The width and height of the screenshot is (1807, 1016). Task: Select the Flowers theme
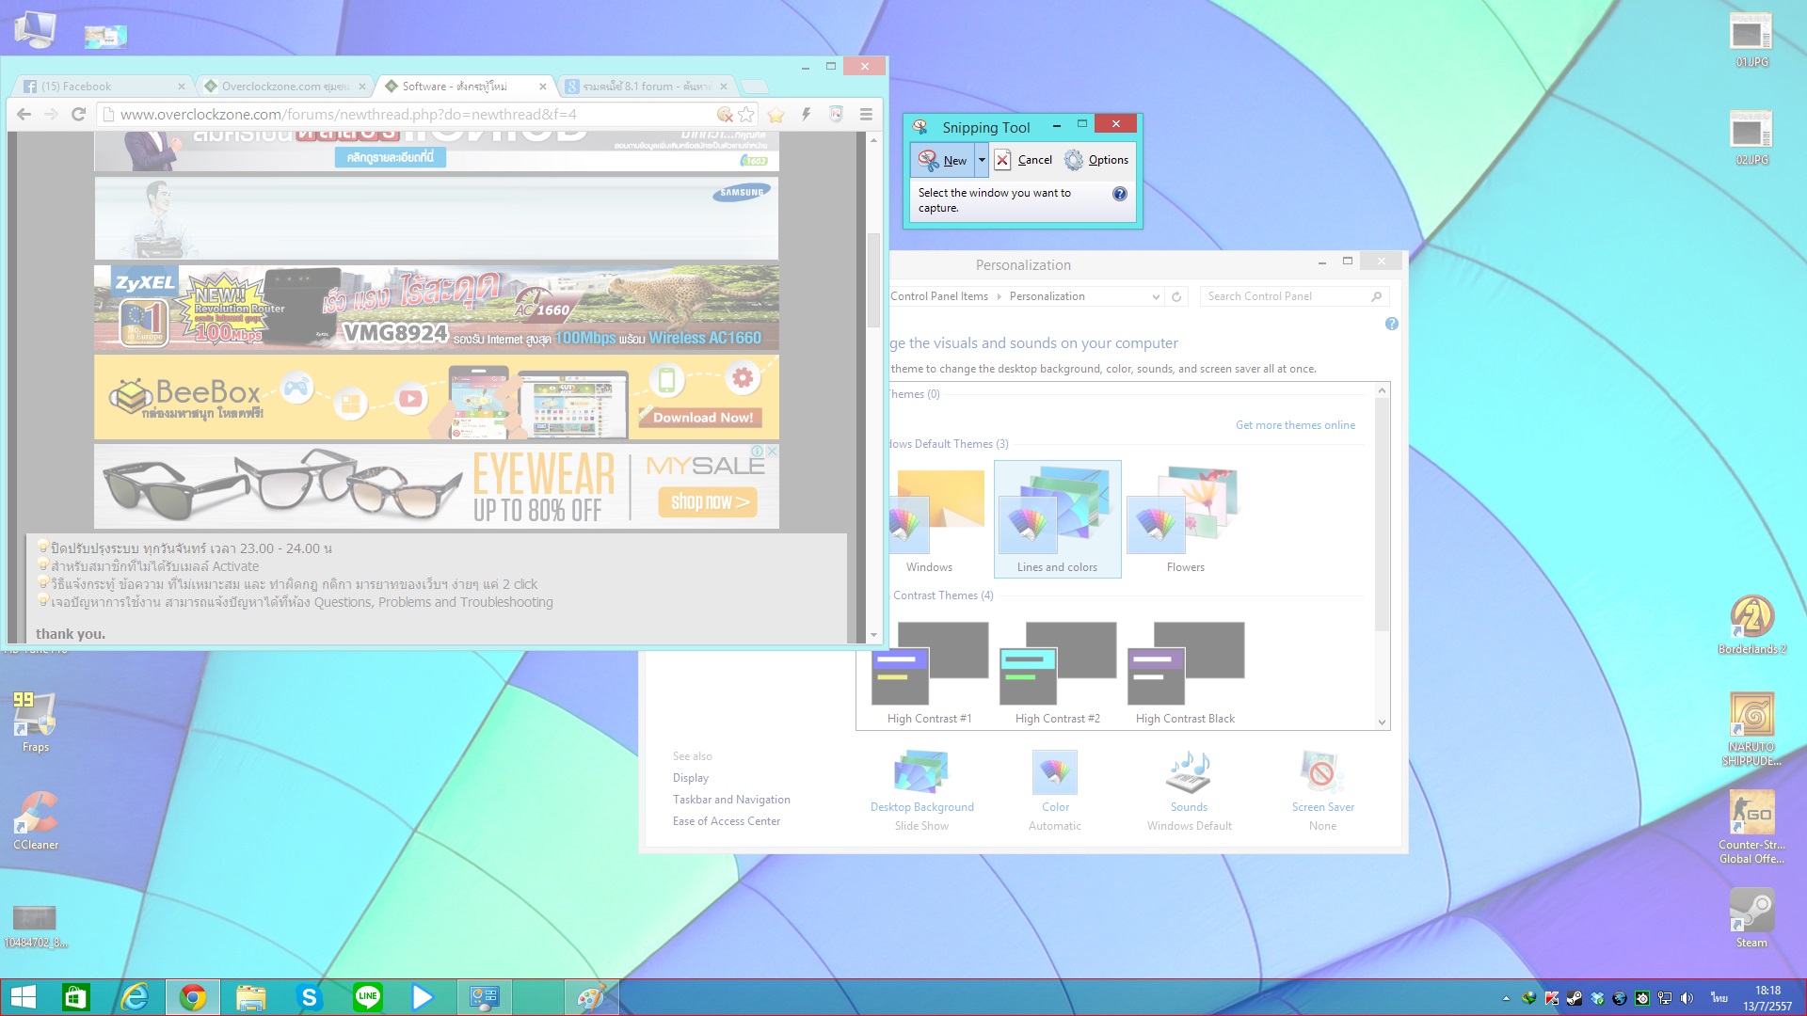(x=1185, y=517)
